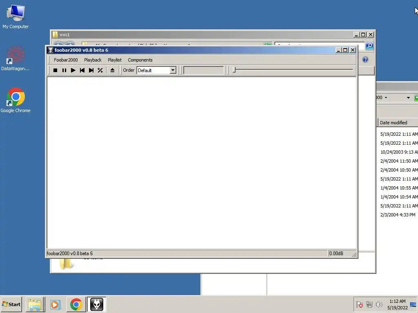This screenshot has width=418, height=313.
Task: Open Chrome from the taskbar
Action: [x=76, y=304]
